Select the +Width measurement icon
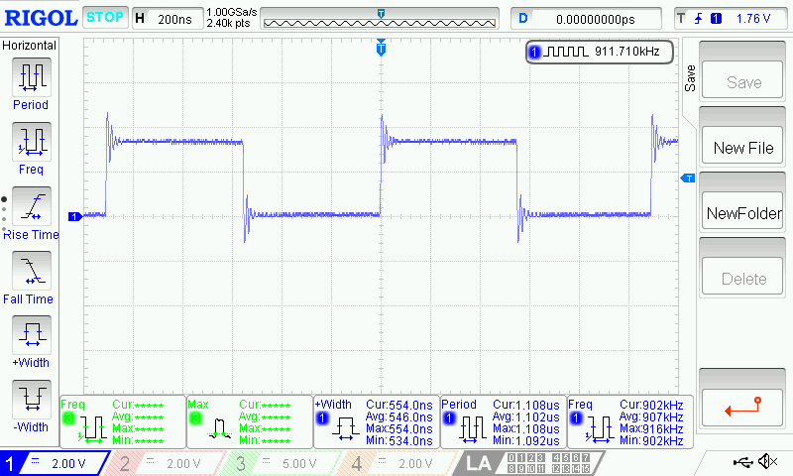This screenshot has width=793, height=476. click(x=30, y=335)
